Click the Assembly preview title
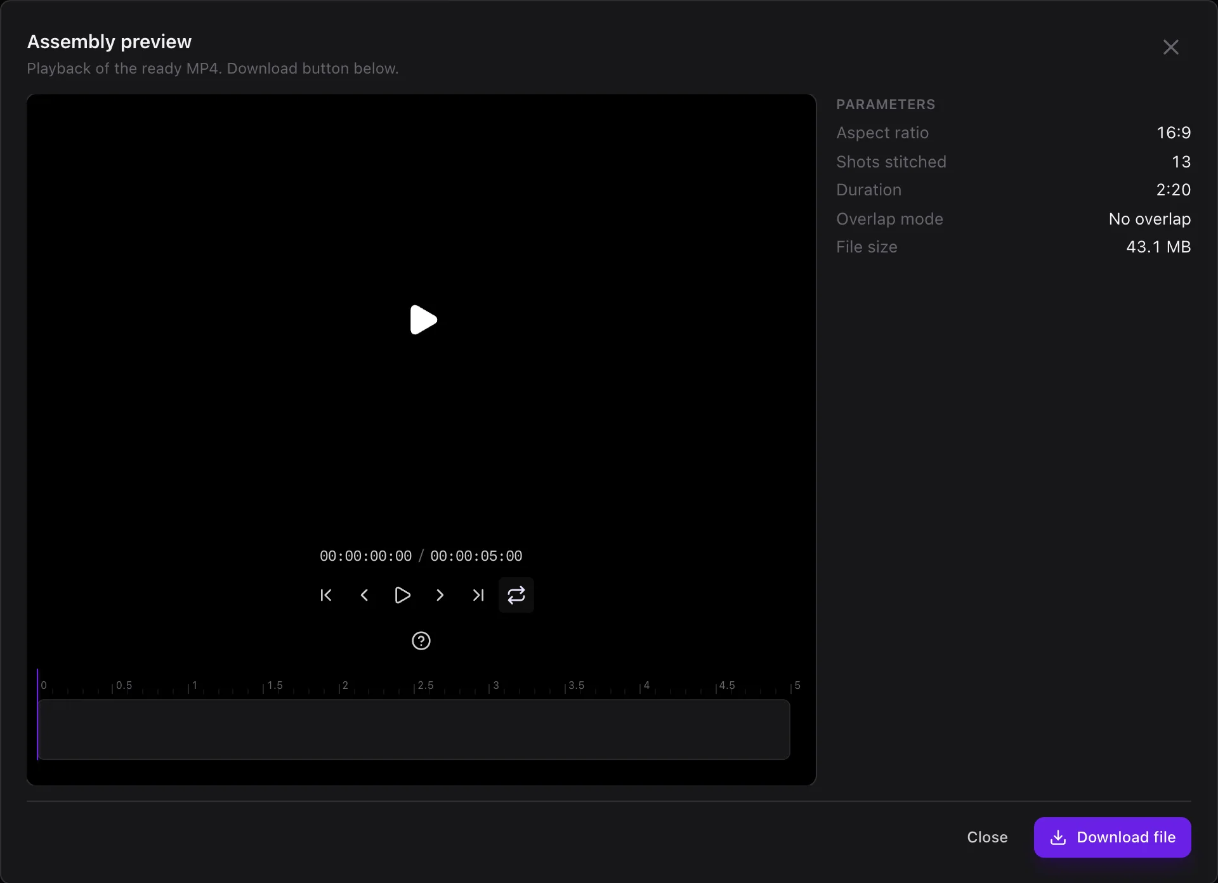The image size is (1218, 883). click(x=109, y=42)
